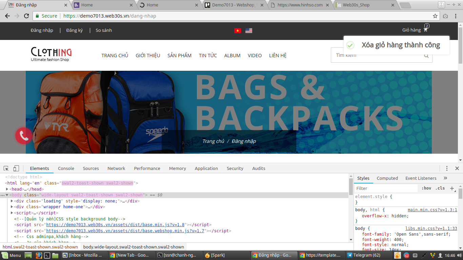
Task: Expand the div wrapper home-one node
Action: click(12, 207)
